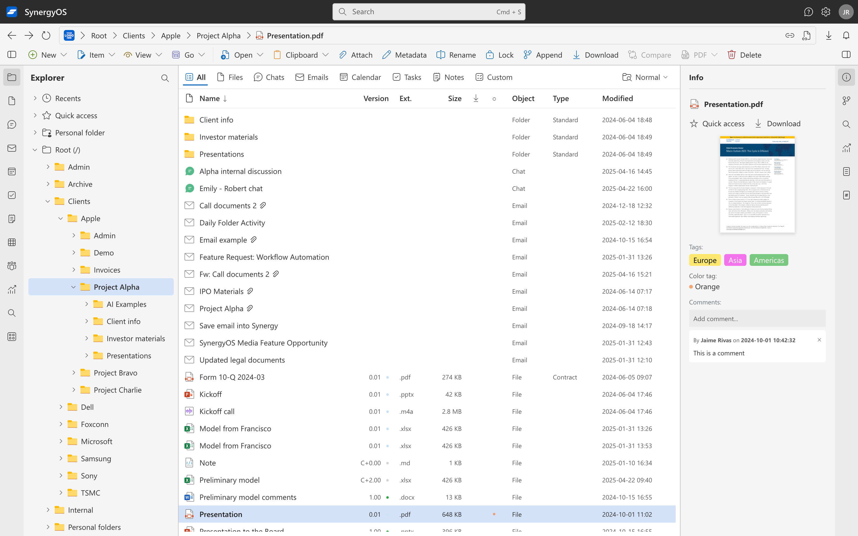Screen dimensions: 858x536
Task: Select the Info icon in right rail
Action: click(x=846, y=77)
